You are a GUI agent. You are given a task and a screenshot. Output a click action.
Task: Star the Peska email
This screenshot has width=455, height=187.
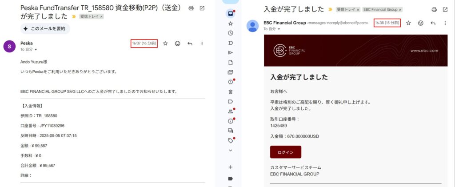[x=165, y=44]
